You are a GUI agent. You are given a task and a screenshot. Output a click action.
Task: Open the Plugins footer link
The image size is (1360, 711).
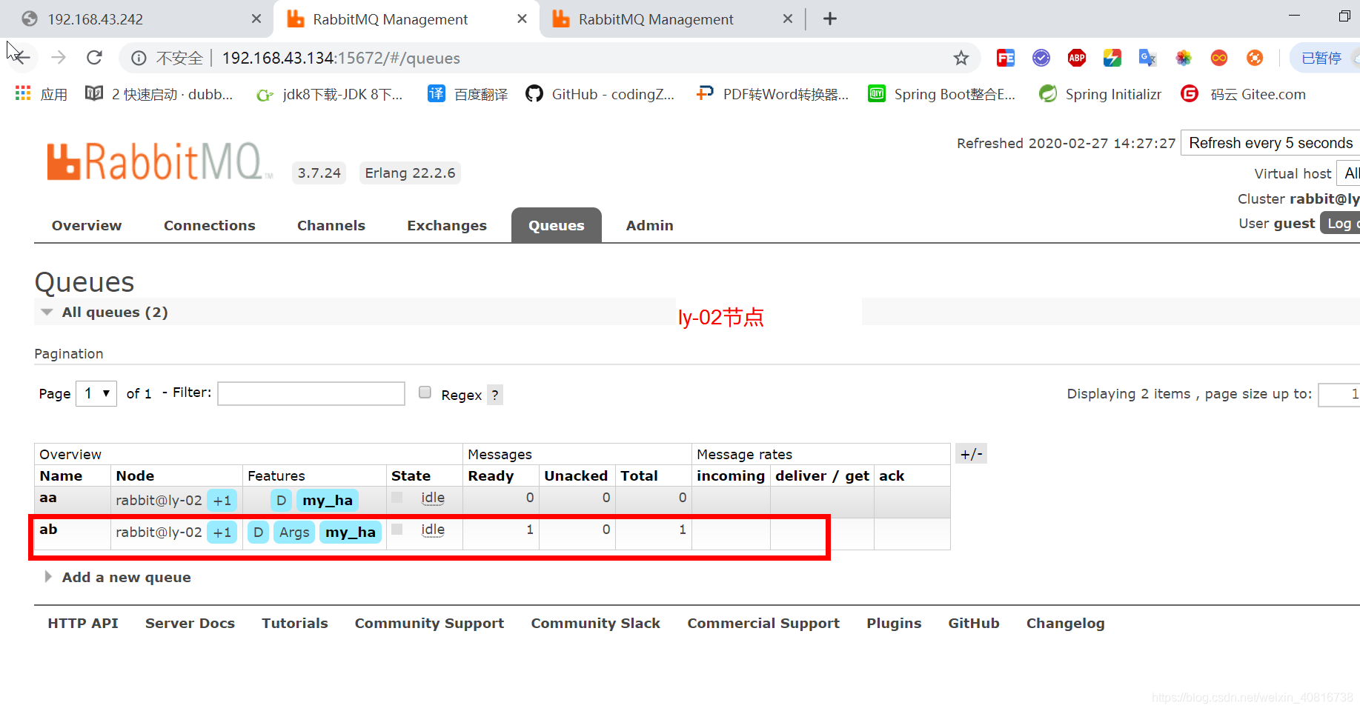(x=894, y=623)
